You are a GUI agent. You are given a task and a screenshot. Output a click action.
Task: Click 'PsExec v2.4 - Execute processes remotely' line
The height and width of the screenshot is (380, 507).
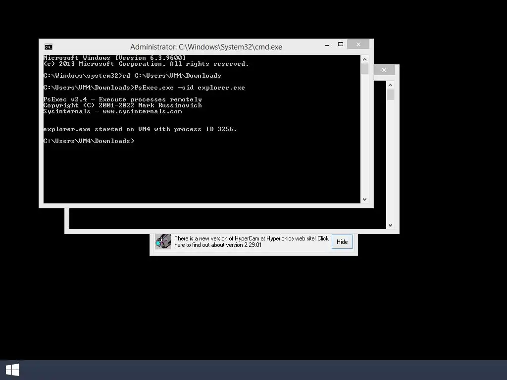(123, 99)
